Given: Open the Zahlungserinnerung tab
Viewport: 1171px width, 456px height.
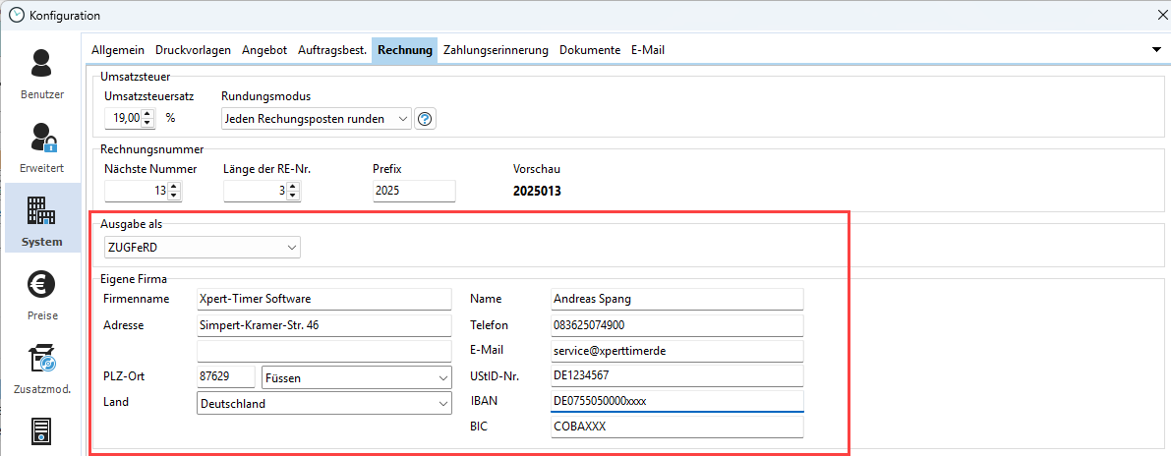Looking at the screenshot, I should pyautogui.click(x=497, y=50).
